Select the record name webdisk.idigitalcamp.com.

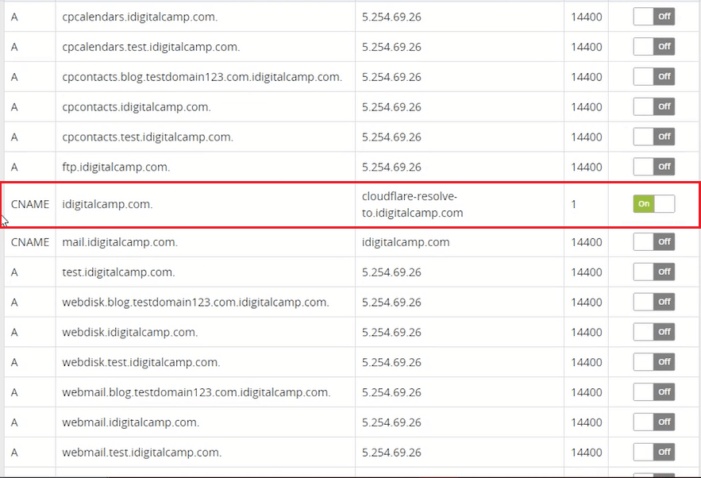[130, 332]
